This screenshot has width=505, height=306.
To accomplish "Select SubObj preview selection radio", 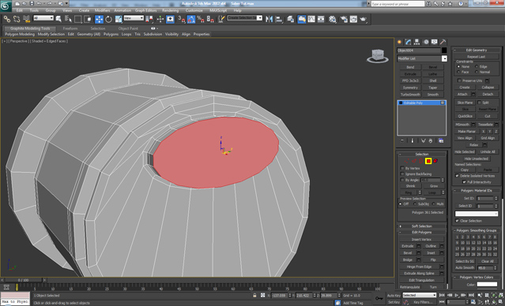I will click(x=415, y=204).
